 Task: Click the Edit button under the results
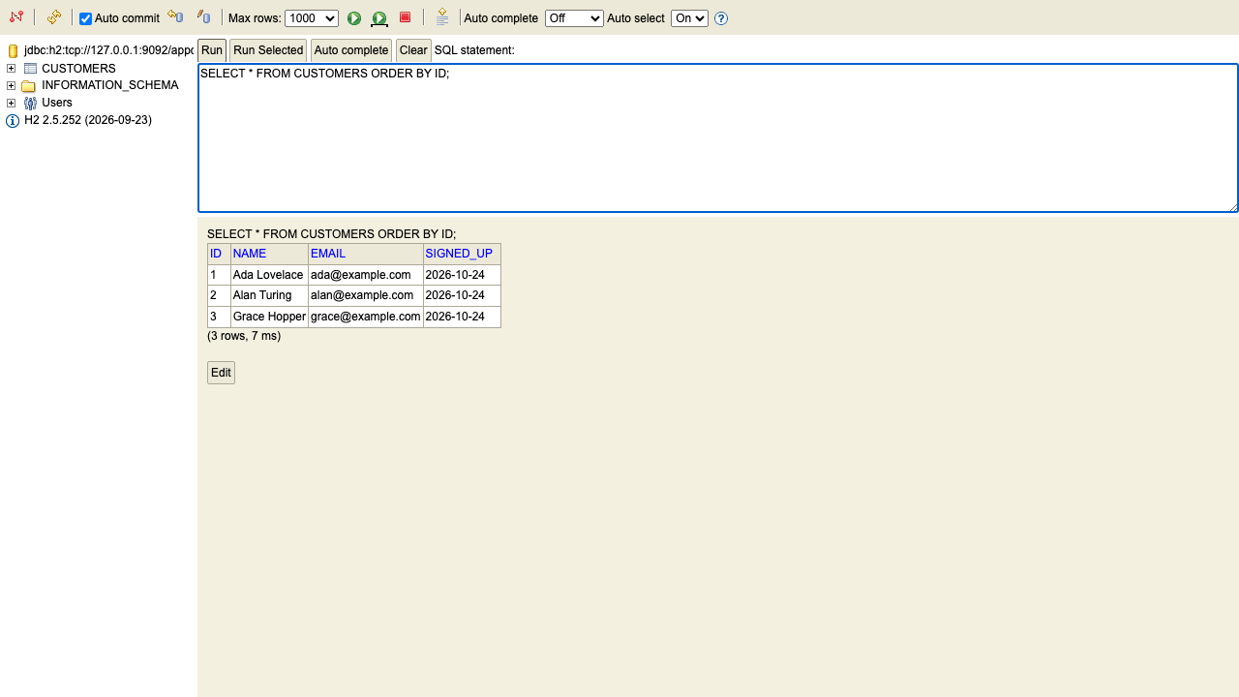click(x=221, y=373)
